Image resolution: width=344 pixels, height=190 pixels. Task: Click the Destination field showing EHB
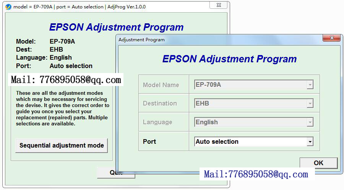(254, 103)
